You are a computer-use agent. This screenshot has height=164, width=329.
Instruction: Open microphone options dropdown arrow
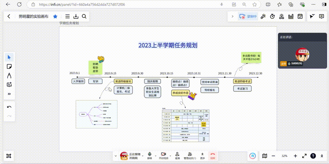(x=156, y=156)
